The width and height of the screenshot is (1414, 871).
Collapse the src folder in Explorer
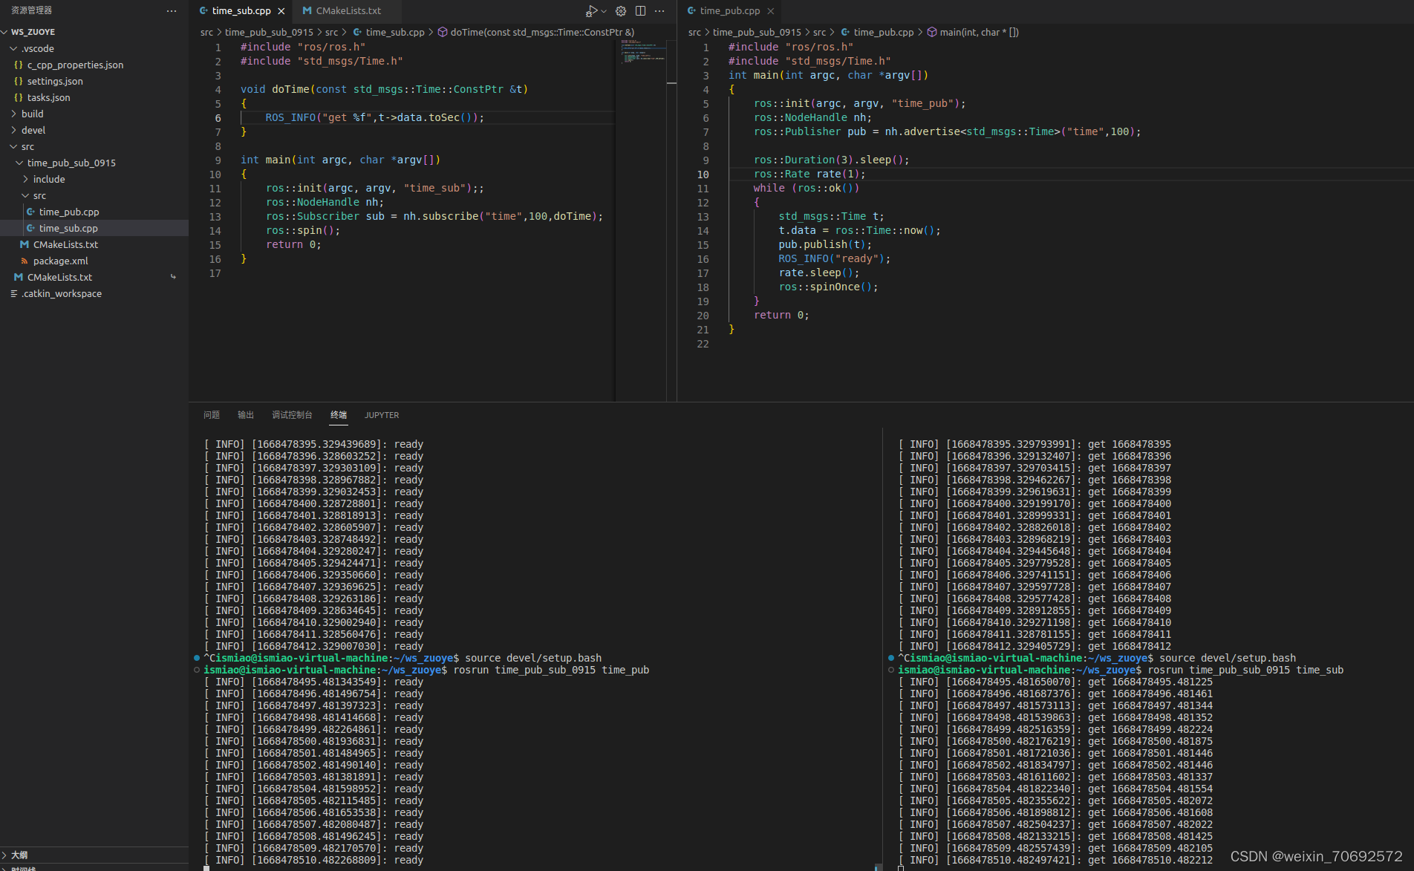coord(13,146)
